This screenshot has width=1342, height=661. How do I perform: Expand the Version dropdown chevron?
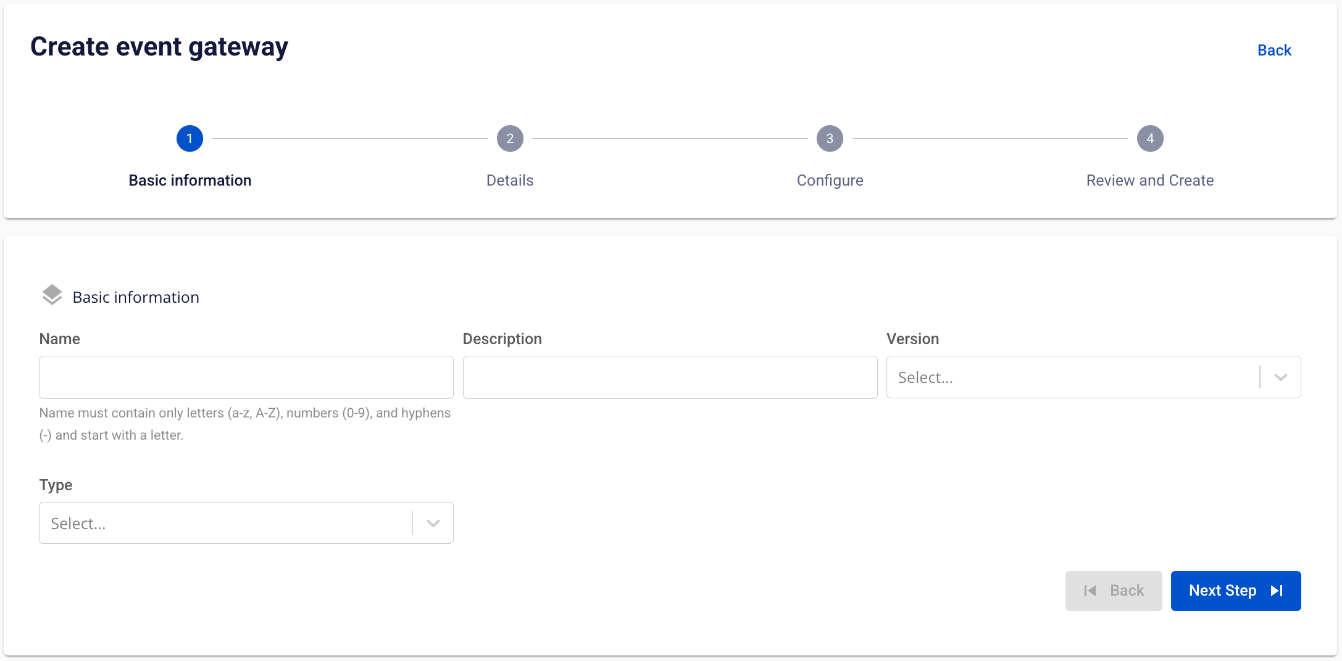pos(1281,377)
